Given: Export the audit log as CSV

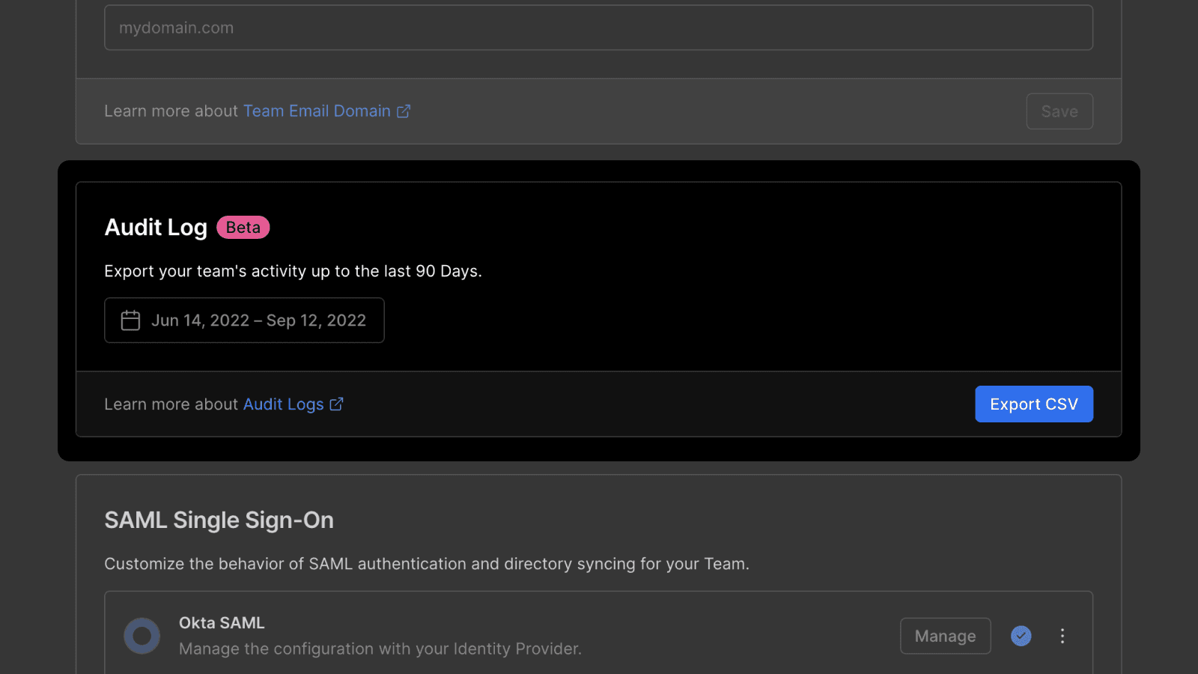Looking at the screenshot, I should pyautogui.click(x=1033, y=404).
